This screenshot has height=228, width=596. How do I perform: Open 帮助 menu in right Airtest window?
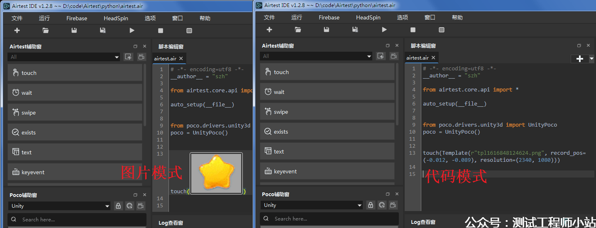457,17
